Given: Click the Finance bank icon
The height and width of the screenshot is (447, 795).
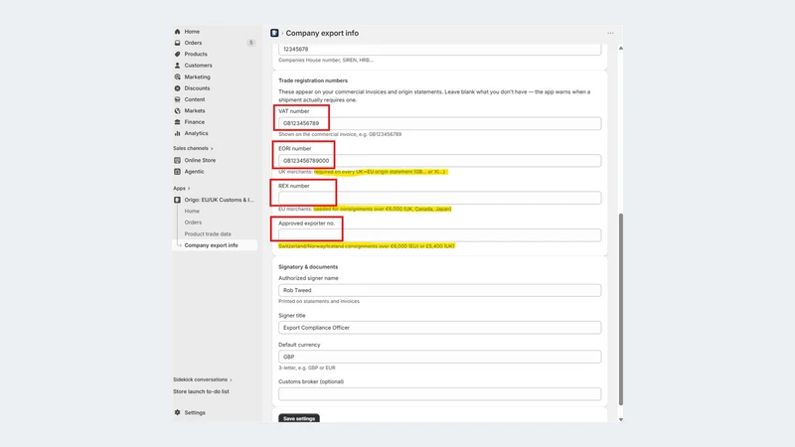Looking at the screenshot, I should (178, 121).
